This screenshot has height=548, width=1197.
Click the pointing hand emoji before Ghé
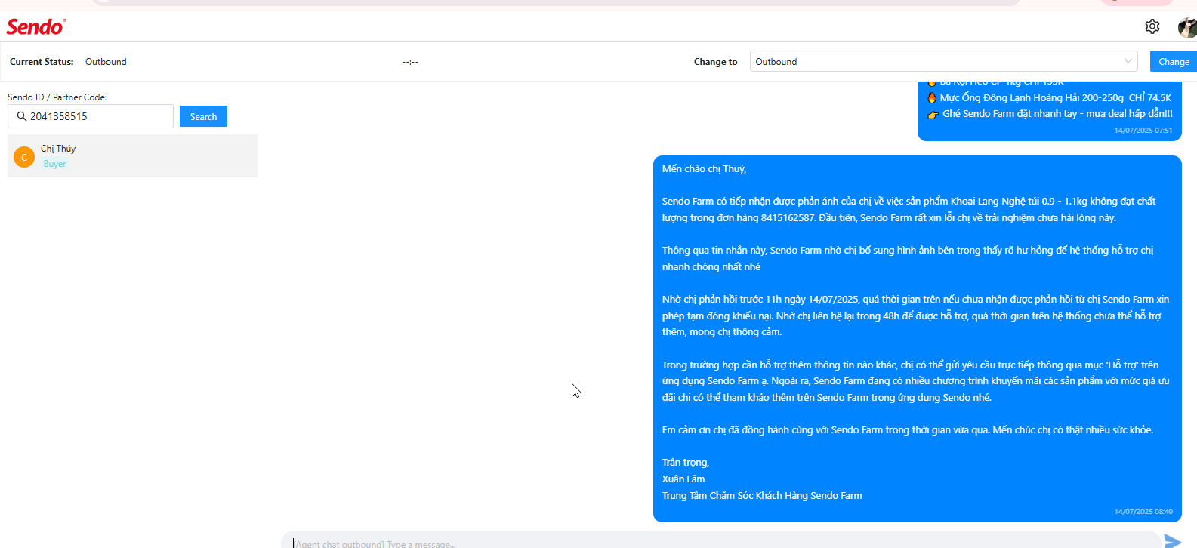(x=933, y=115)
